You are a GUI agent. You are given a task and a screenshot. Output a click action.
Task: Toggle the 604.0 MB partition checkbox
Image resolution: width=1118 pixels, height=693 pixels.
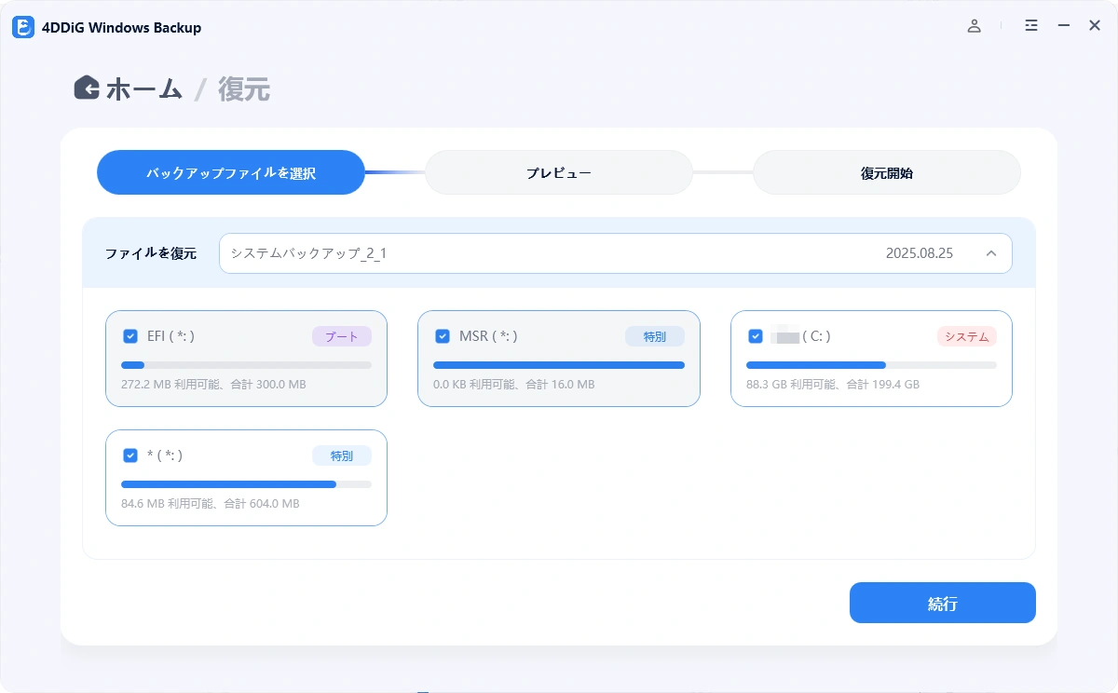click(130, 455)
